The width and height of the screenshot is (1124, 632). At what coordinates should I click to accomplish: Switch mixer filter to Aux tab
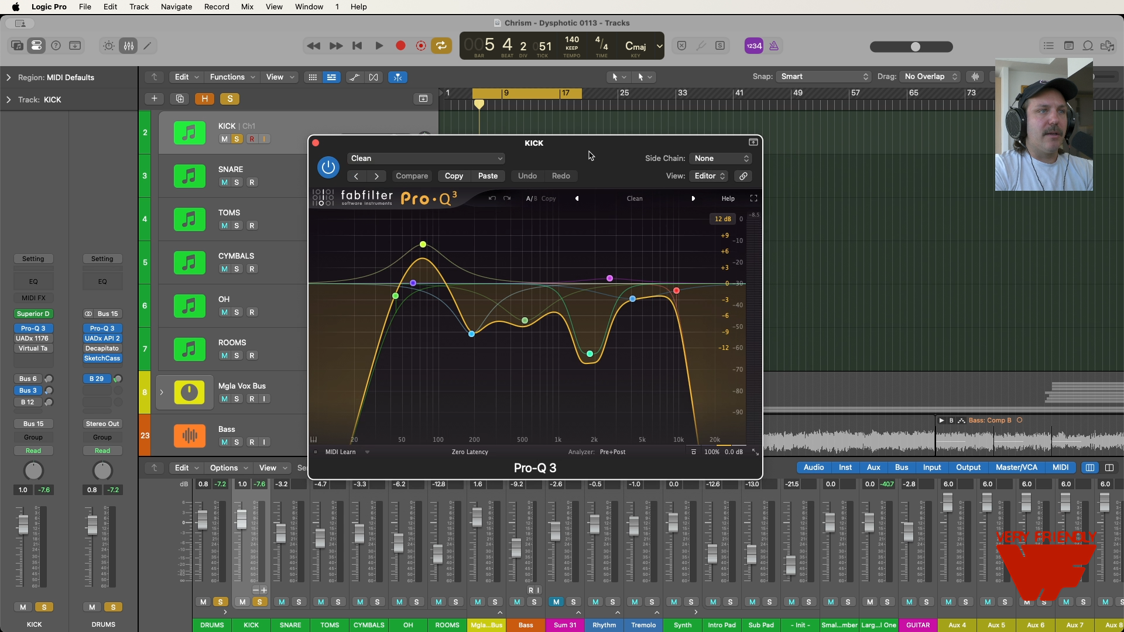pos(873,468)
